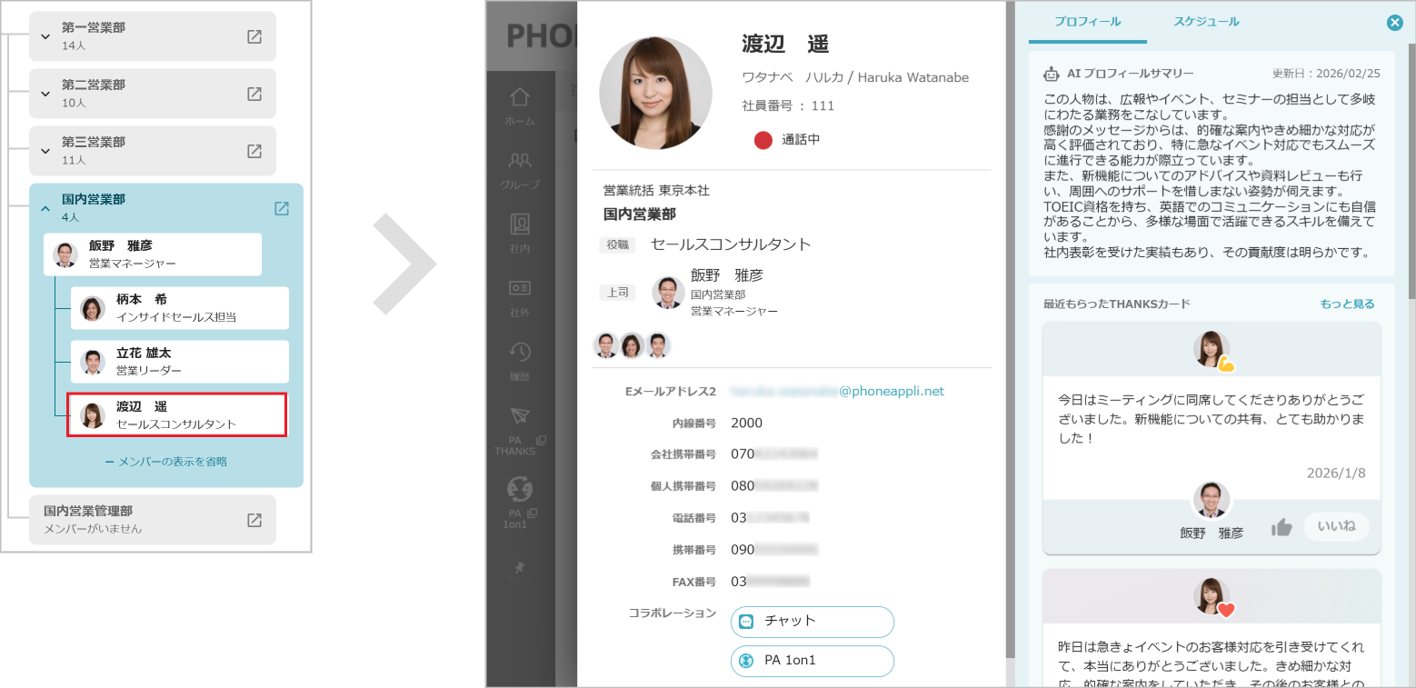Select the プロフィール tab

(1087, 20)
